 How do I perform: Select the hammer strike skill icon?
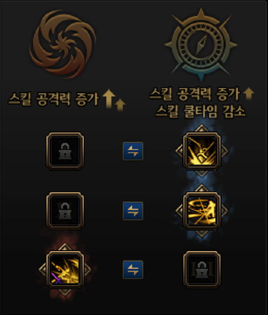click(x=202, y=151)
